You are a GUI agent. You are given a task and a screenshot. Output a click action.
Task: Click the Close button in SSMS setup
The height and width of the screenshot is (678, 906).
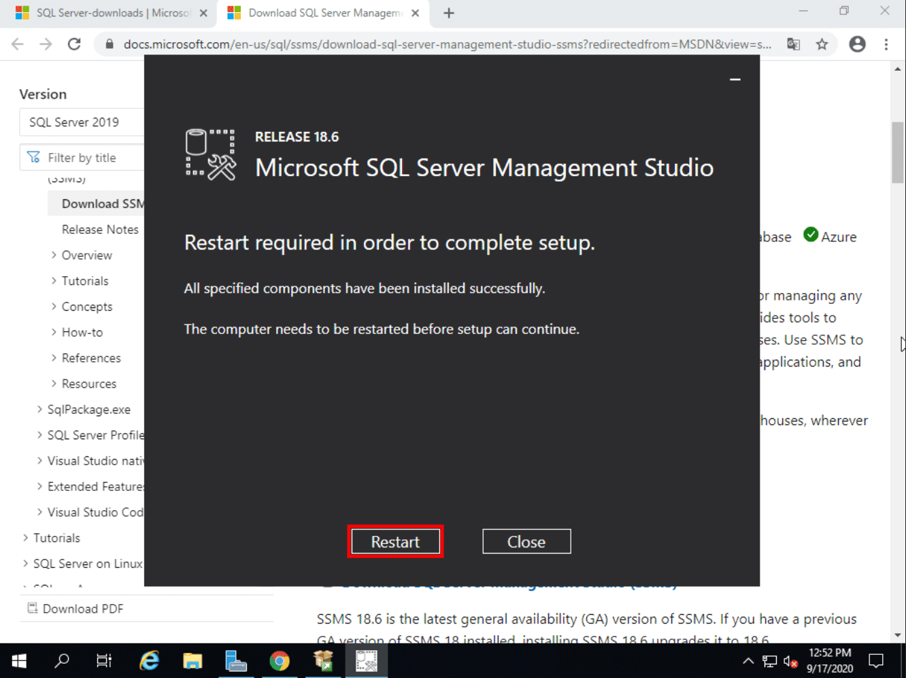(526, 541)
